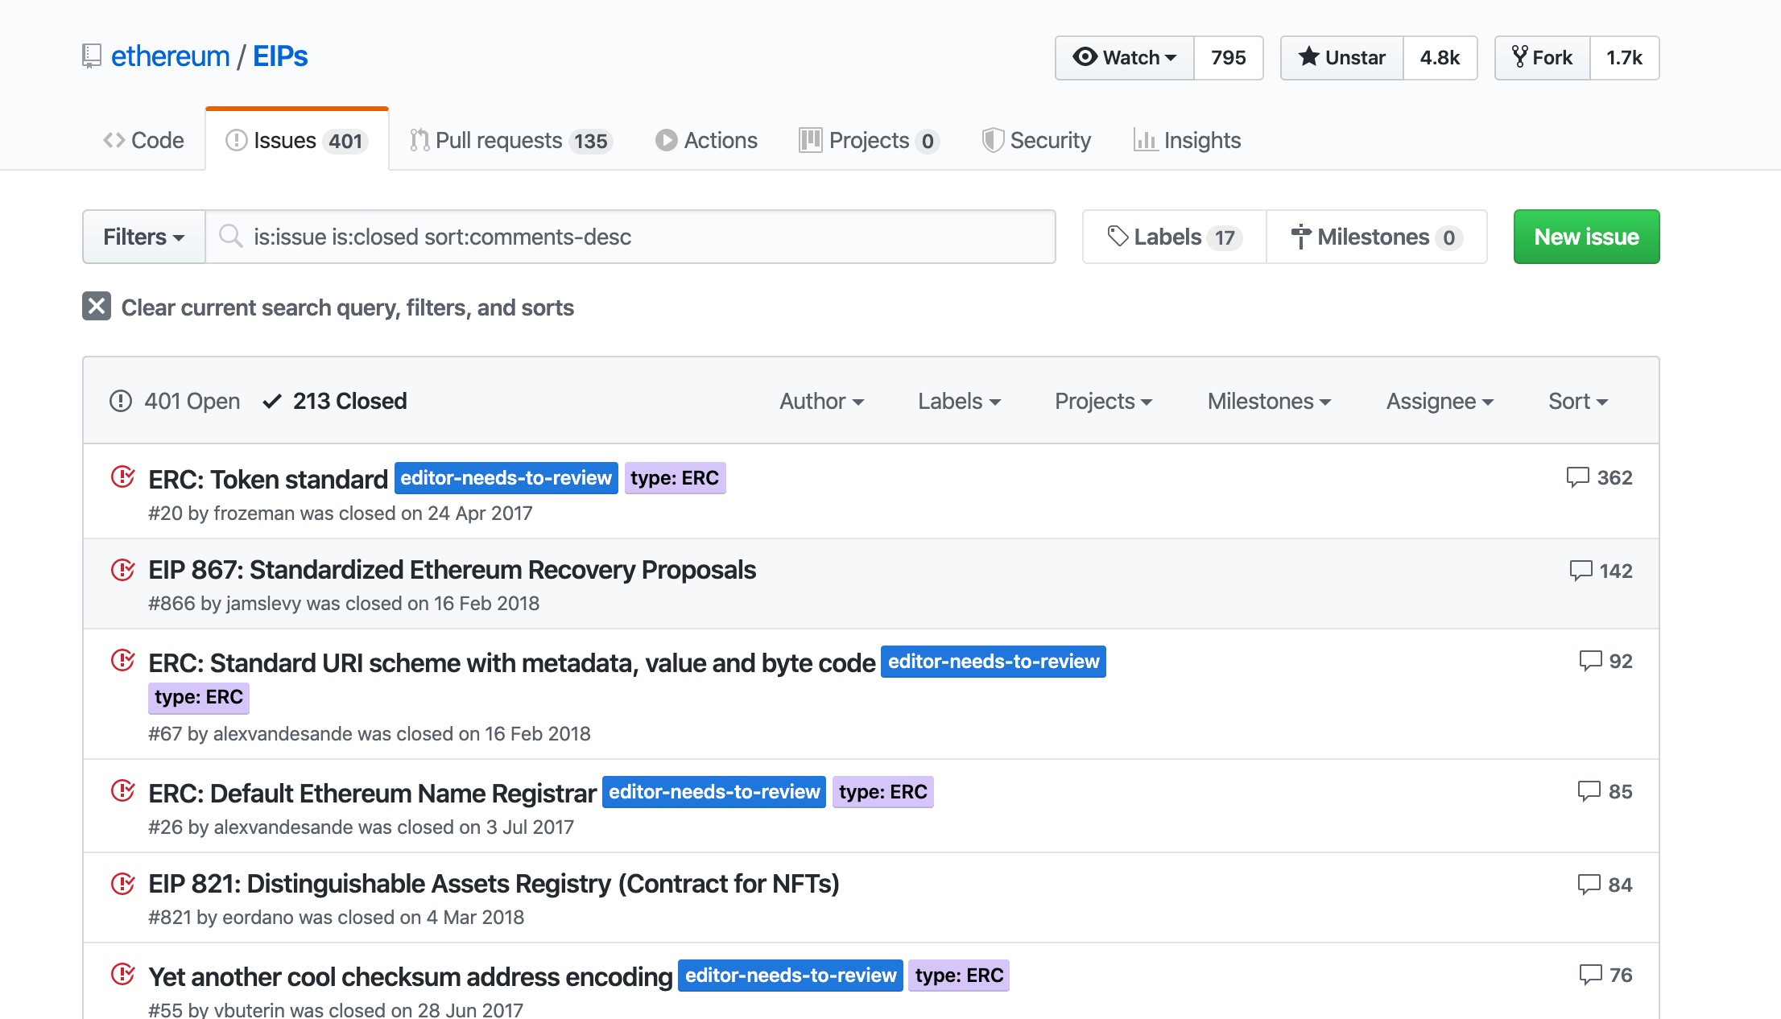Click type: ERC label on checksum address encoding issue
Screen dimensions: 1781x1019
959,976
